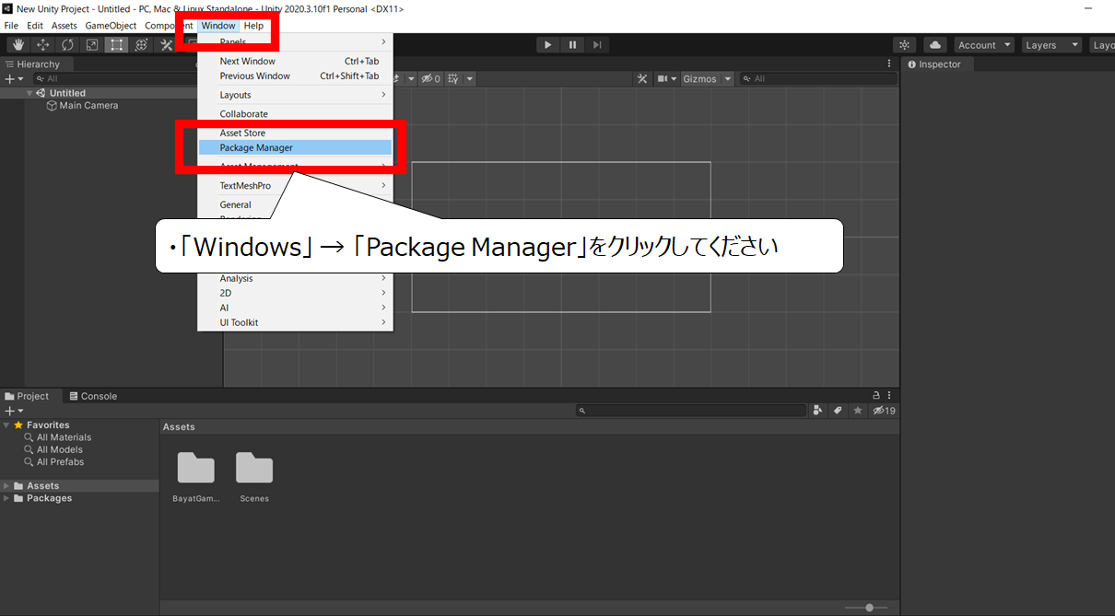Viewport: 1115px width, 616px height.
Task: Open the GameObject menu
Action: click(x=111, y=26)
